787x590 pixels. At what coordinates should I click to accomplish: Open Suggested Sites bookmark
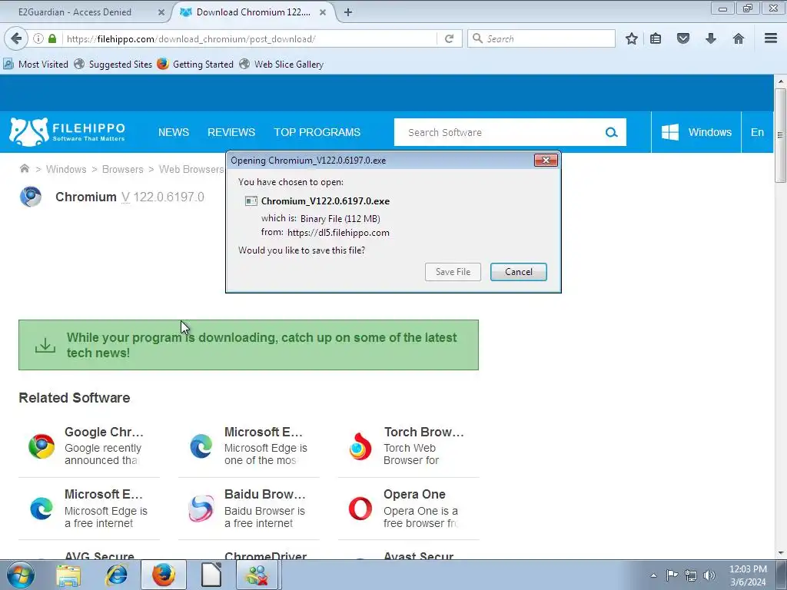(x=113, y=65)
